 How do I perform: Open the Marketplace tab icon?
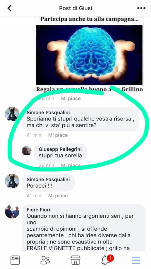point(75,260)
